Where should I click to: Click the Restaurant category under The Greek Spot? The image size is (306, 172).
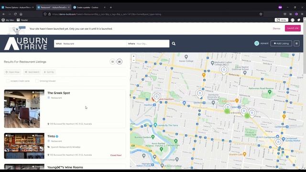coord(56,98)
